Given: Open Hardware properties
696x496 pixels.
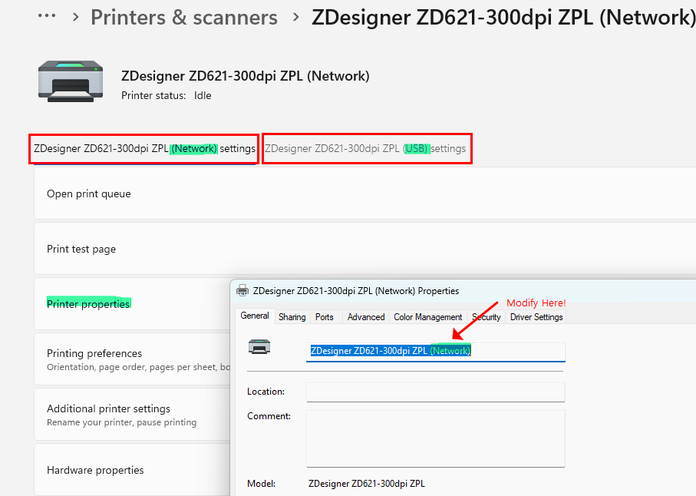Looking at the screenshot, I should click(132, 470).
